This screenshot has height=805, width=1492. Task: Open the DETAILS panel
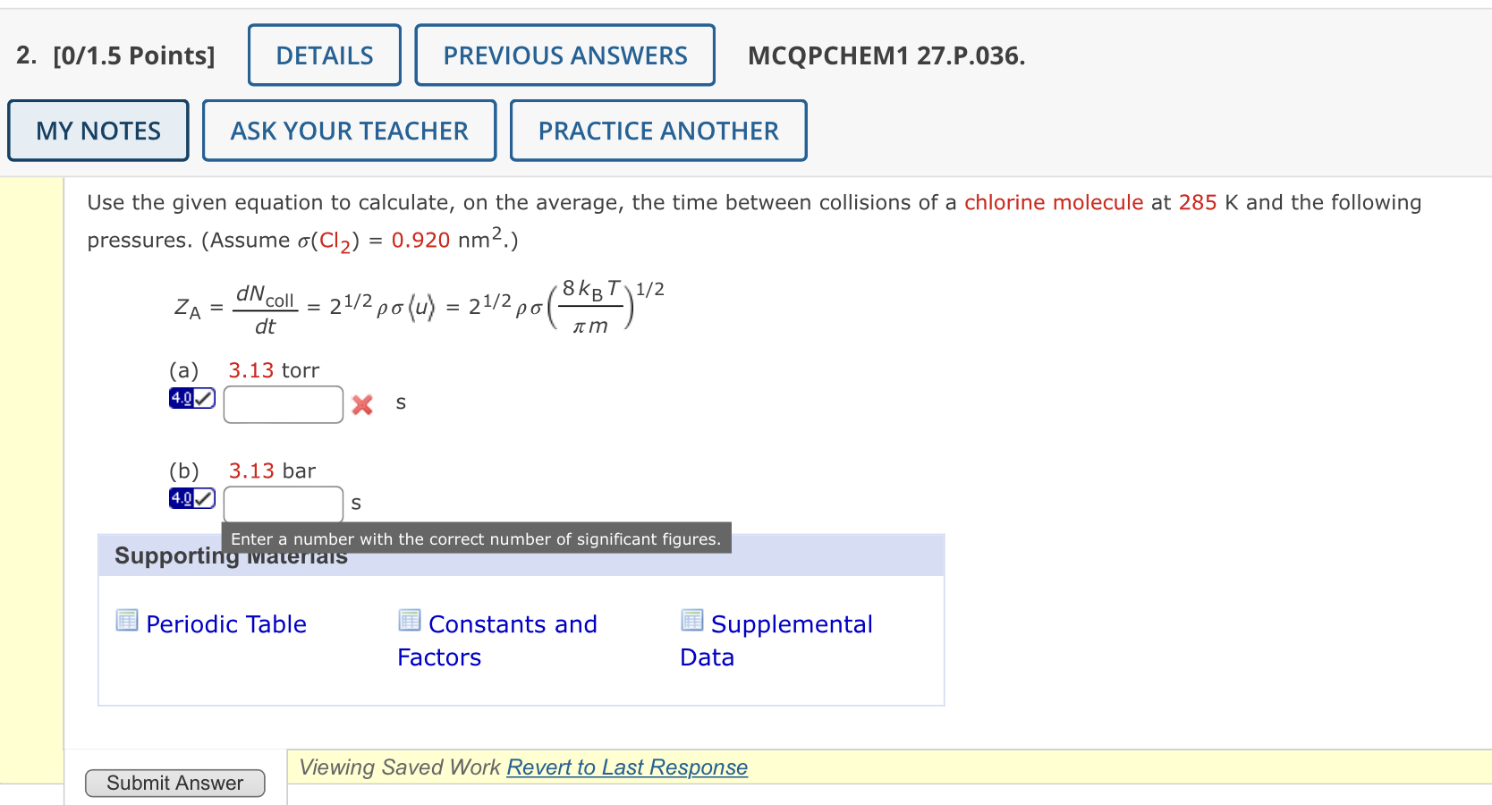[324, 55]
